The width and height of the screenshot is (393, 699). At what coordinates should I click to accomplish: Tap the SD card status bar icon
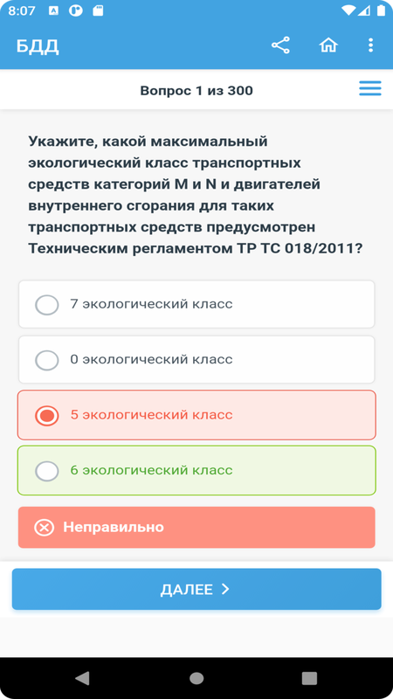(98, 11)
